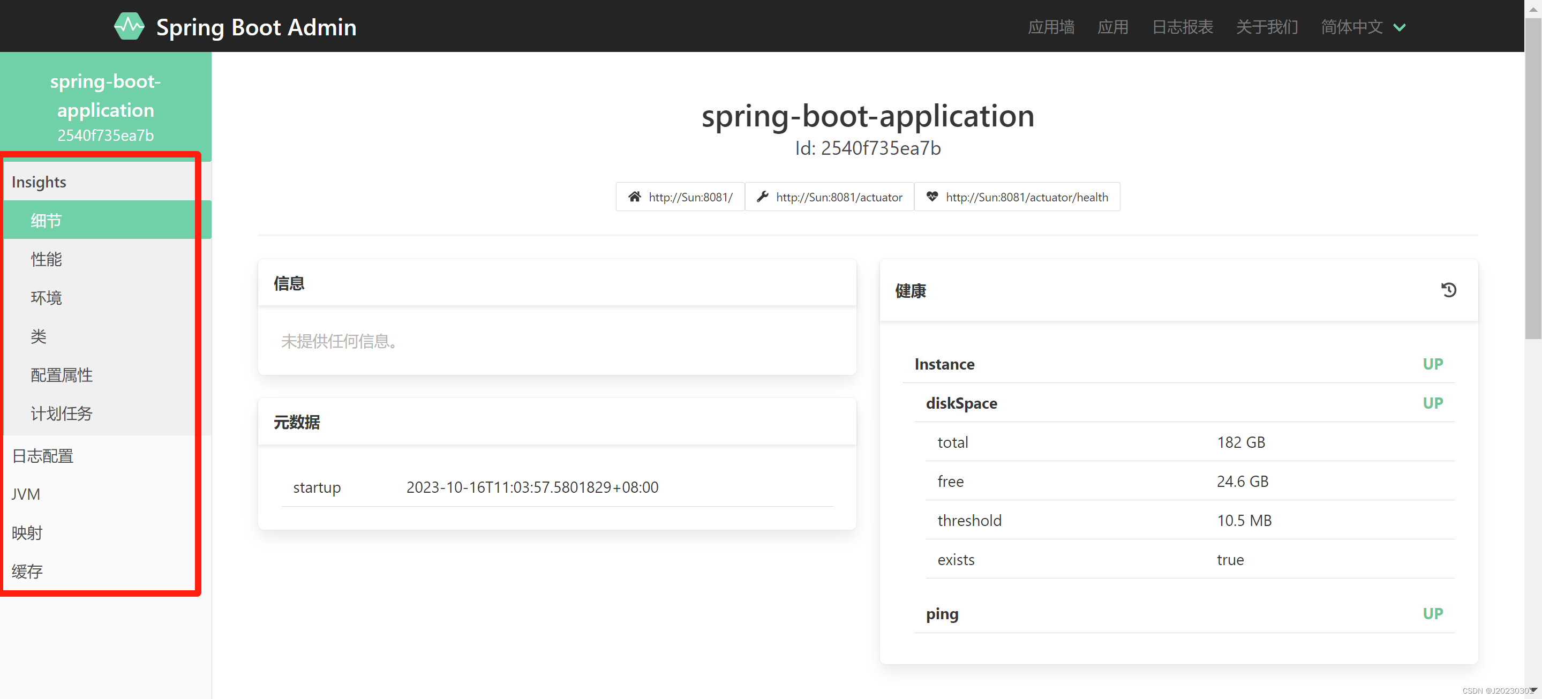
Task: Open the 应用墙 menu item
Action: click(x=1051, y=26)
